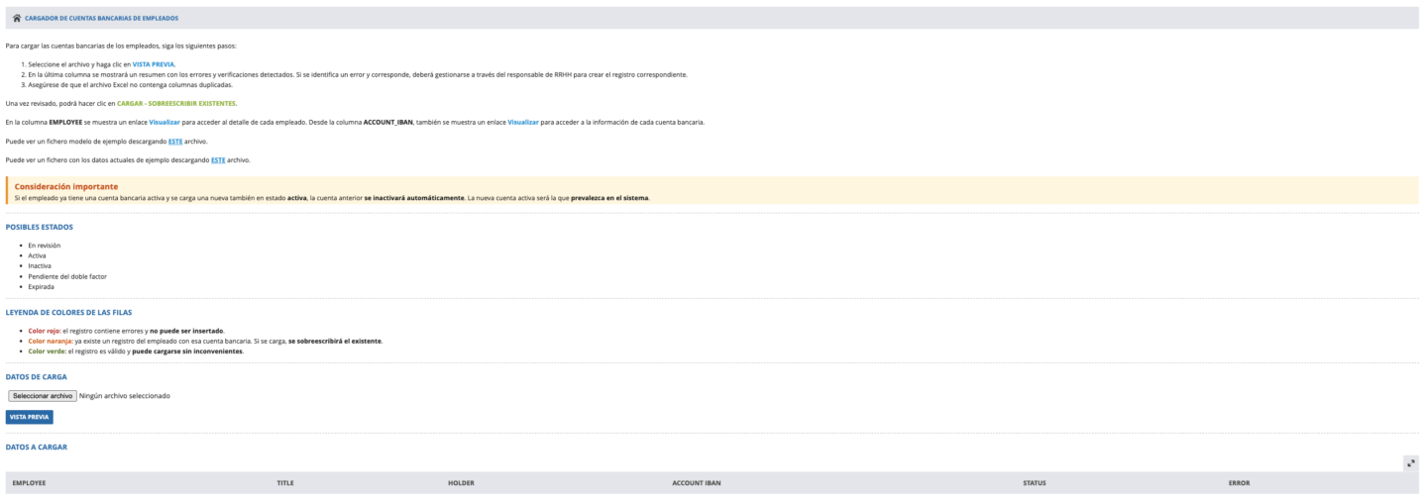Click the POSIBLES ESTADOS section heading
Viewport: 1427px width, 504px height.
click(39, 227)
